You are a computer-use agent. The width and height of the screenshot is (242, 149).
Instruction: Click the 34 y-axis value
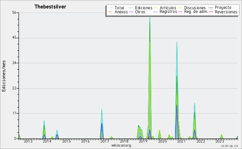tap(14, 63)
